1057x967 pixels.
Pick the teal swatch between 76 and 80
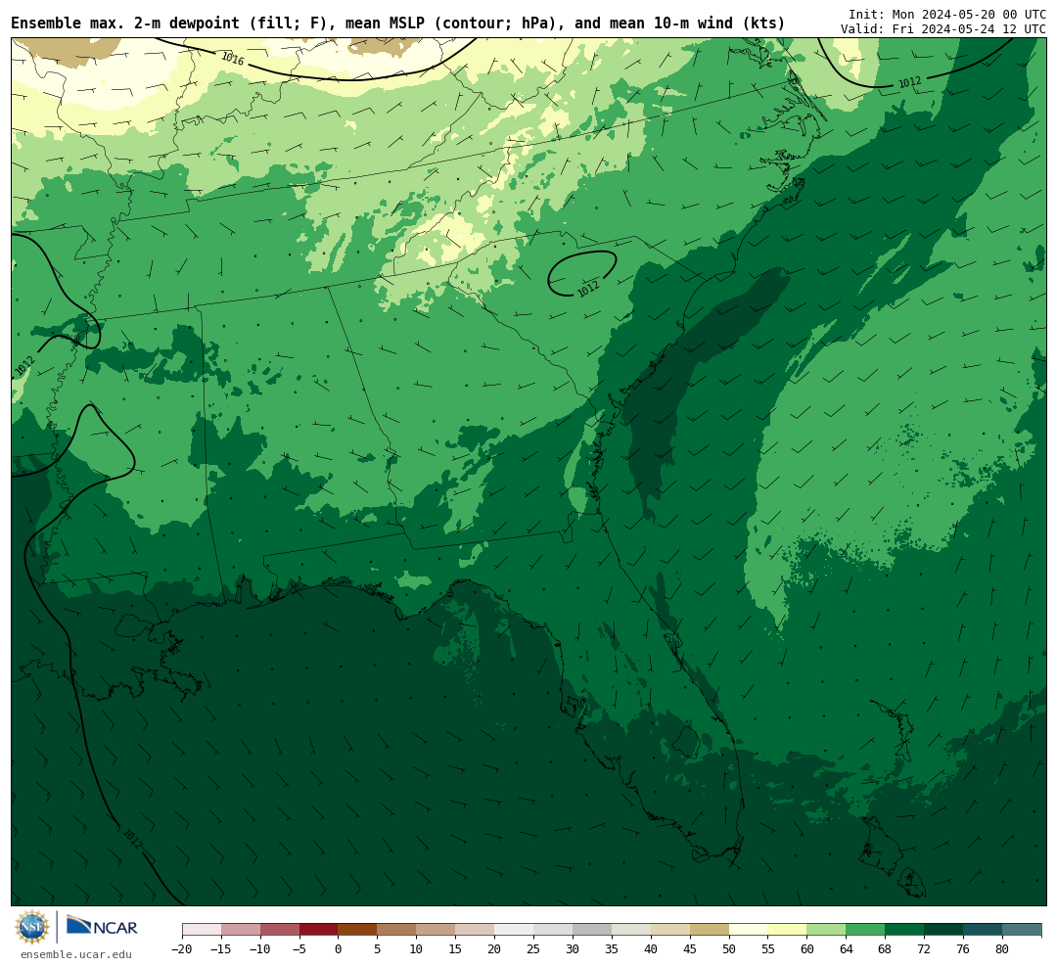(x=983, y=930)
